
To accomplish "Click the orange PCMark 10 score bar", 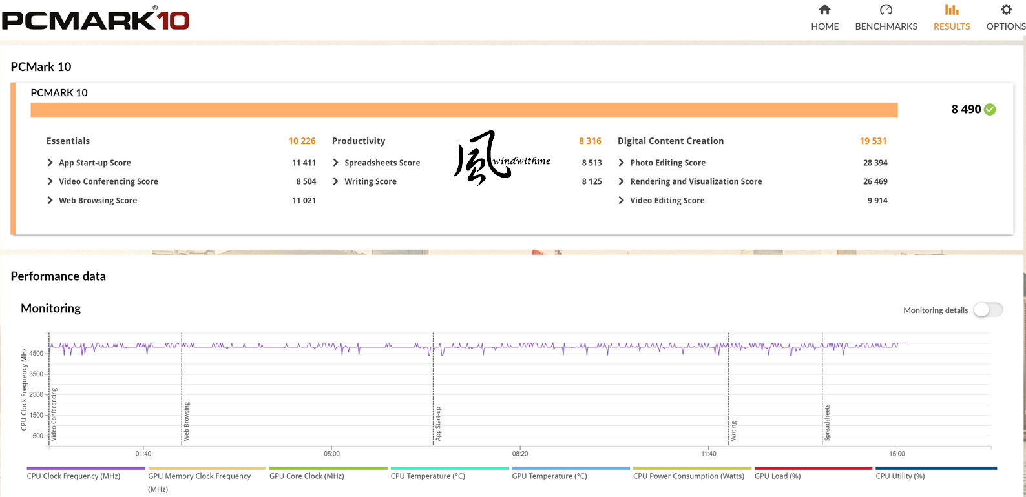I will 464,110.
